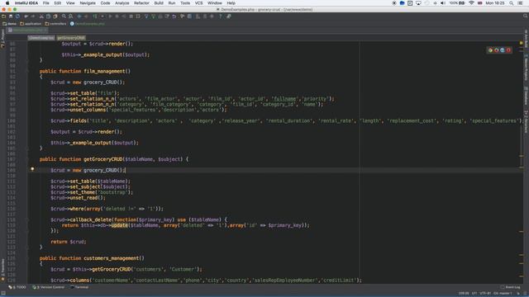Click the Find magnifier toolbar icon

point(64,16)
